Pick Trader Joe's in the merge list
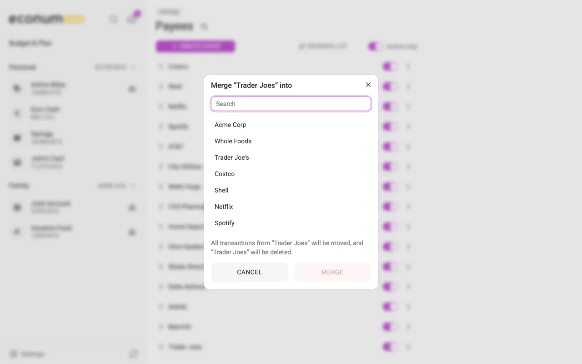Screen dimensions: 582x364 click(291, 157)
